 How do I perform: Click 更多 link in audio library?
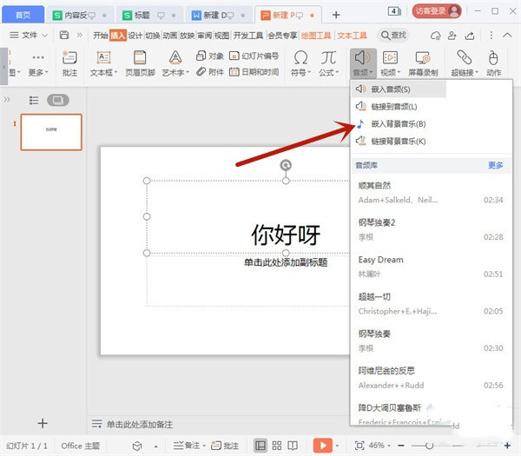[x=495, y=164]
